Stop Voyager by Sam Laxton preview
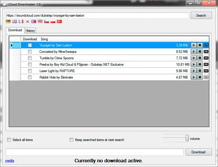This screenshot has width=218, height=167. 200,45
